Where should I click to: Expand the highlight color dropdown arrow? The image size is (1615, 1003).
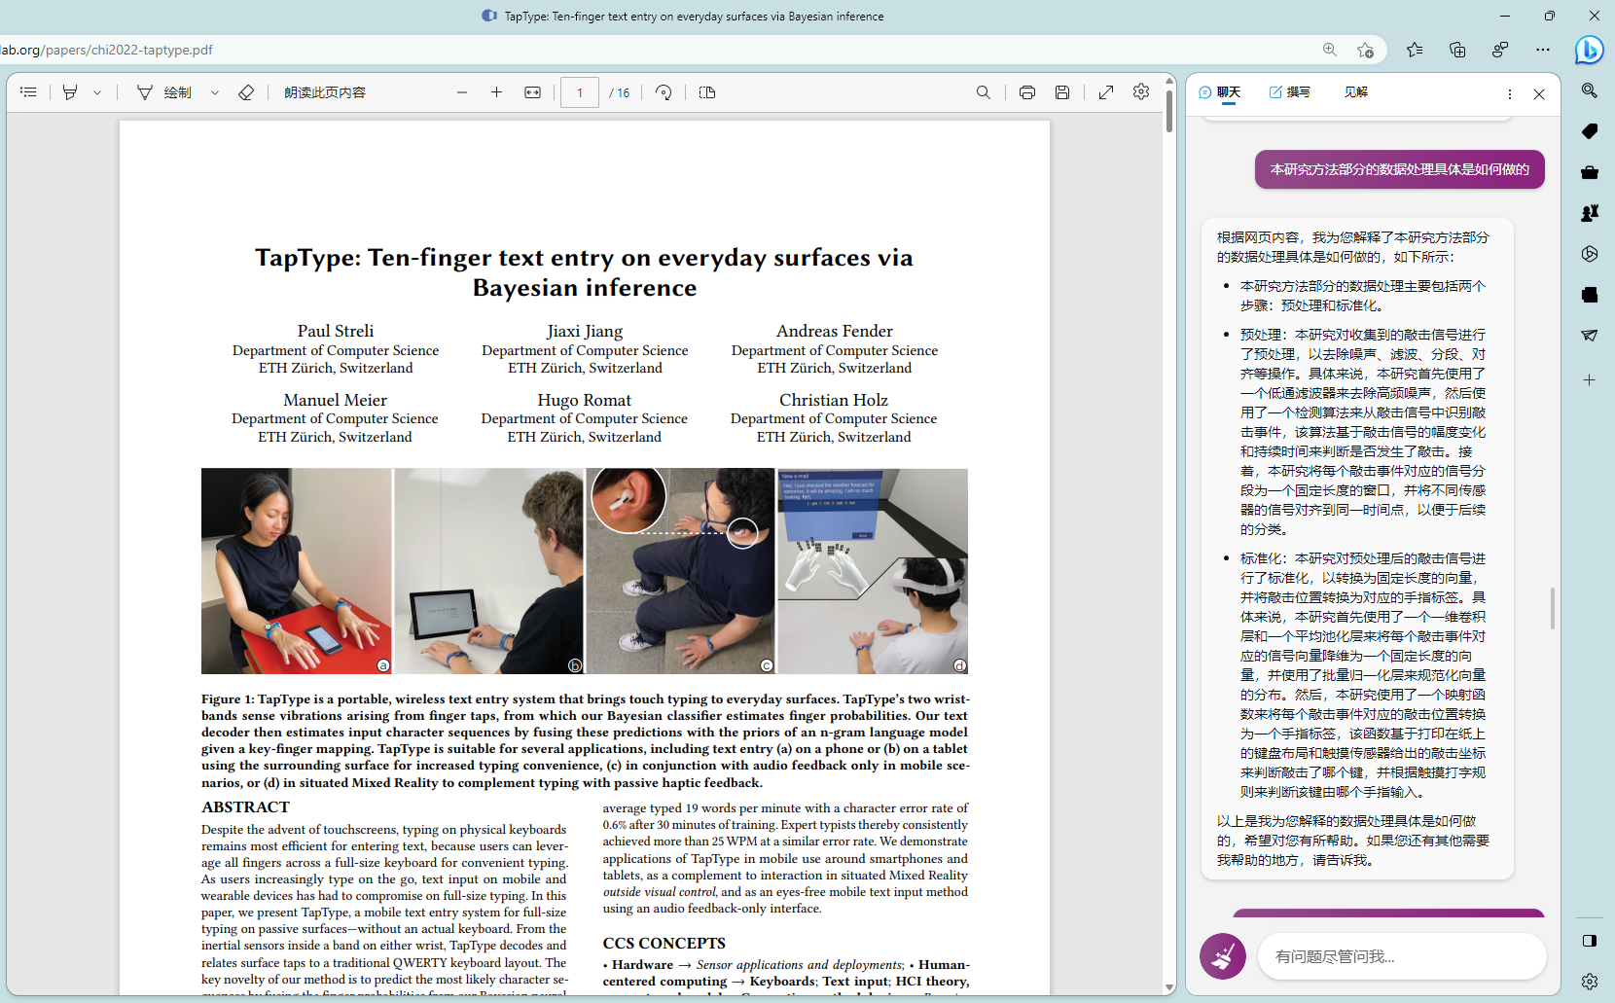(97, 92)
